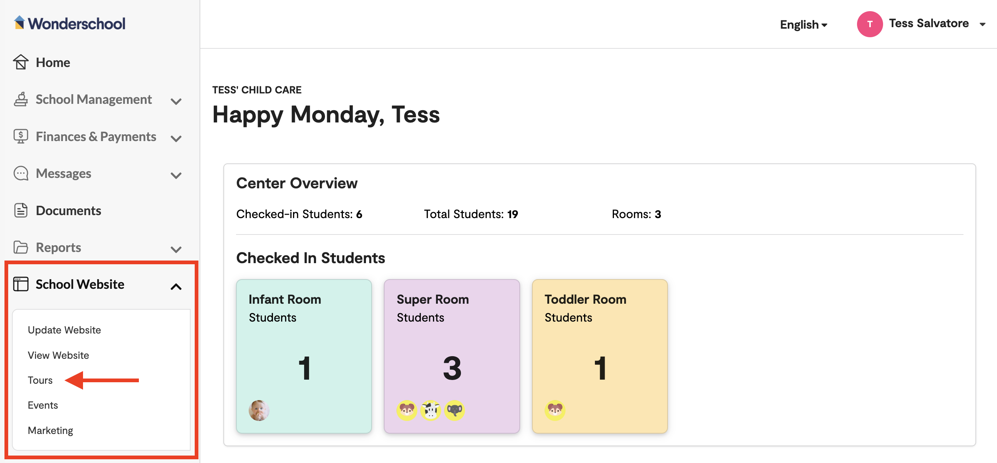The width and height of the screenshot is (997, 463).
Task: Select Tours in School Website submenu
Action: 40,380
